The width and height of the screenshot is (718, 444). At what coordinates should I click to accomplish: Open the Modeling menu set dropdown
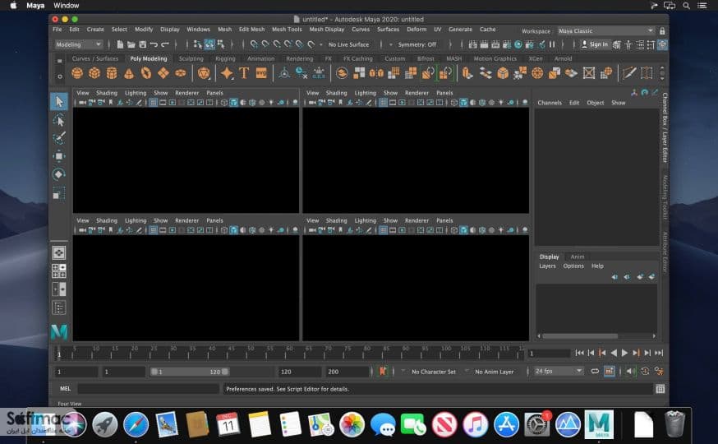point(78,44)
